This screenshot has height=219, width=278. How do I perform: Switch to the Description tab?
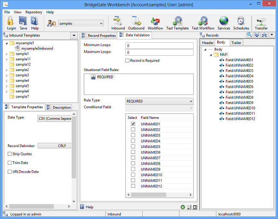(59, 107)
